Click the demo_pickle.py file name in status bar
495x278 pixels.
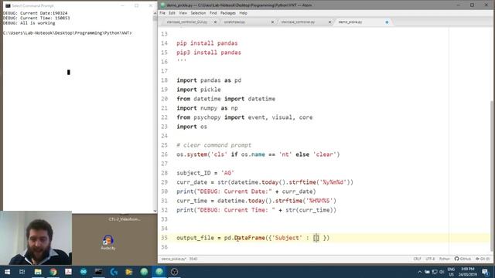point(173,259)
